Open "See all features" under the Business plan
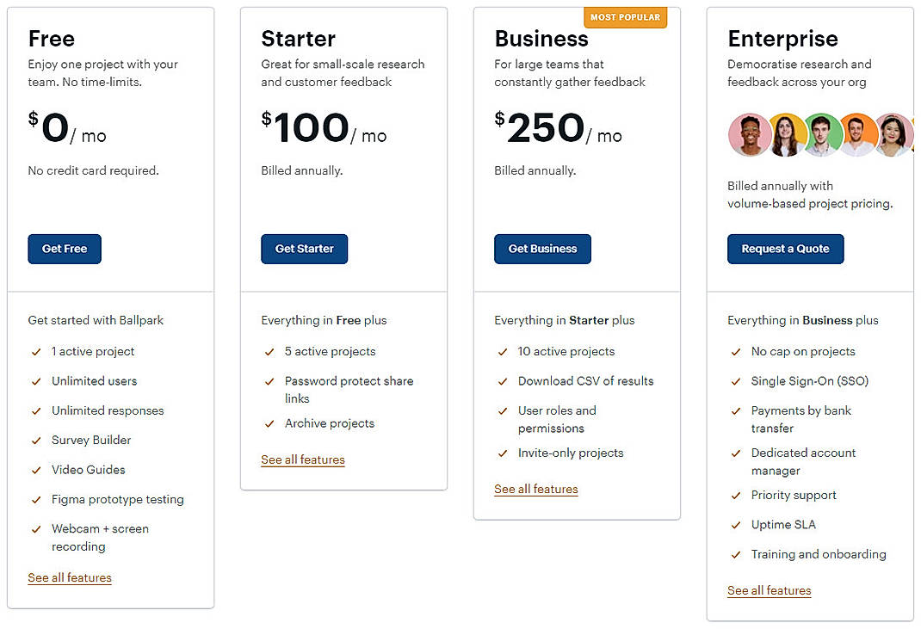Viewport: 921px width, 629px height. click(536, 488)
